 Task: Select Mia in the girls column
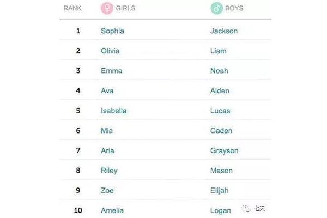(107, 131)
